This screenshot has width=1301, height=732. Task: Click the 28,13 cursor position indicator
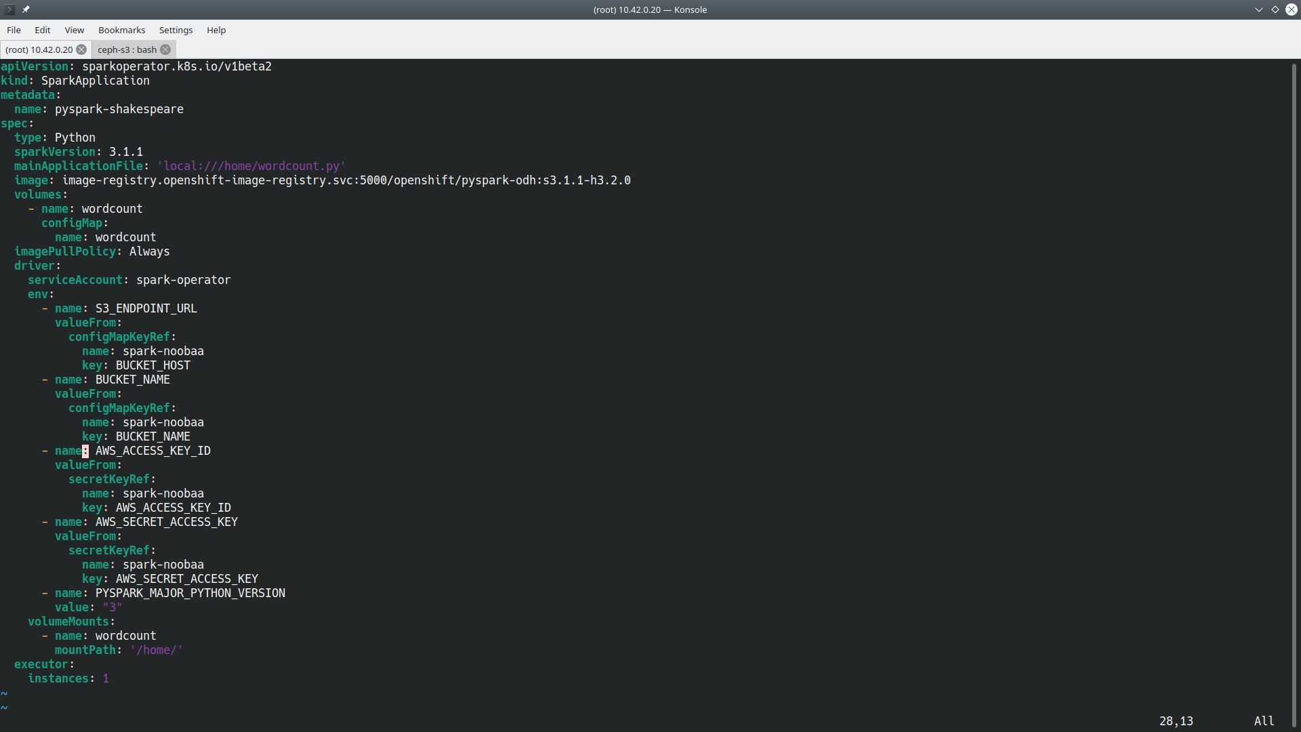(x=1176, y=720)
